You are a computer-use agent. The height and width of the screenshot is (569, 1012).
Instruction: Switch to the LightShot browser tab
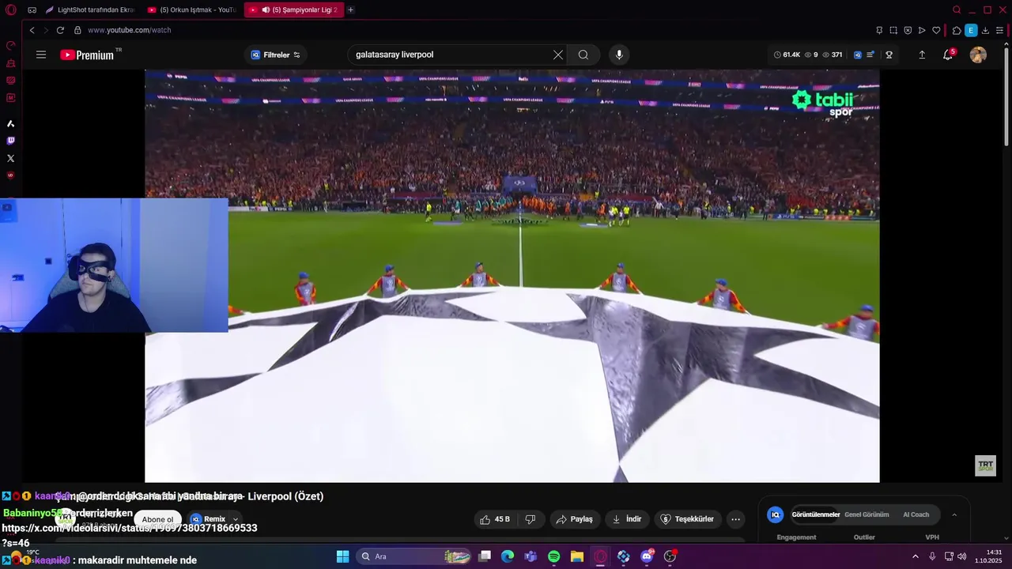91,9
